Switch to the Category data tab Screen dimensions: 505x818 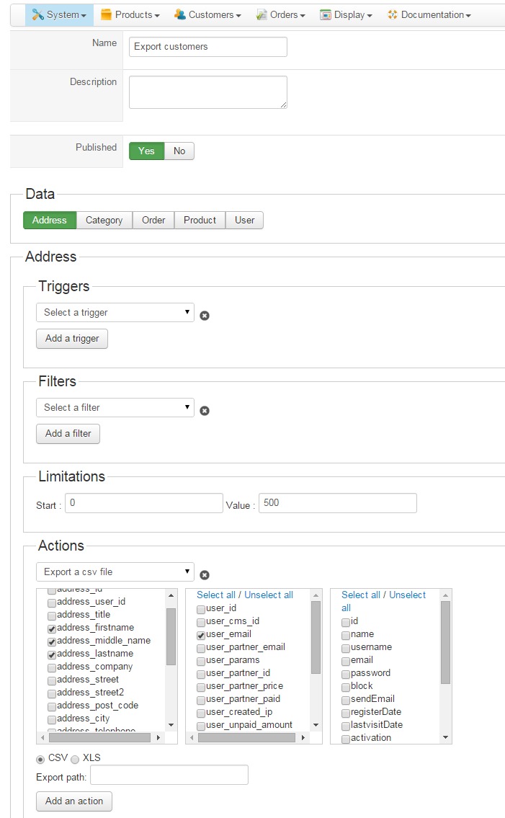coord(104,220)
